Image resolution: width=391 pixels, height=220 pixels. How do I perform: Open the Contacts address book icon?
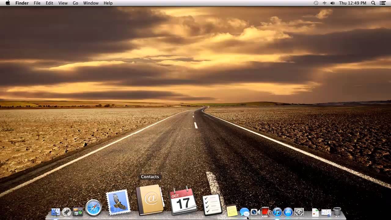pyautogui.click(x=150, y=200)
